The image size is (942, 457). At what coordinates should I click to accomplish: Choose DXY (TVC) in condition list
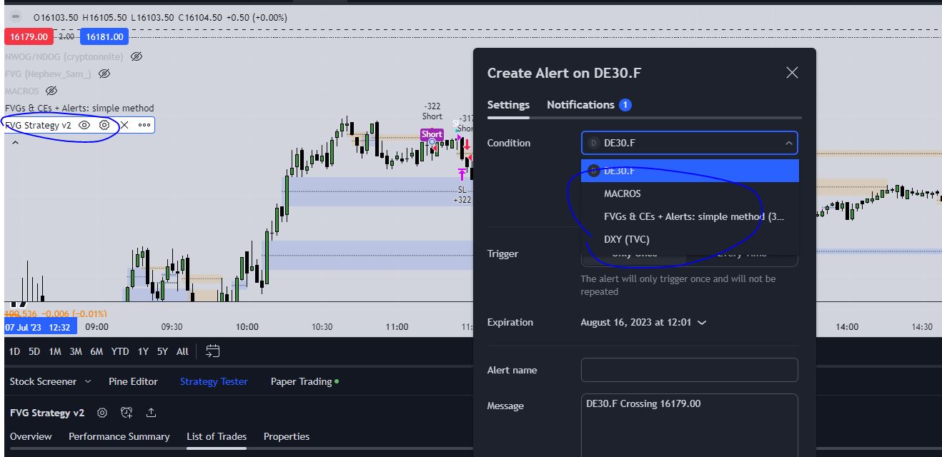point(690,239)
